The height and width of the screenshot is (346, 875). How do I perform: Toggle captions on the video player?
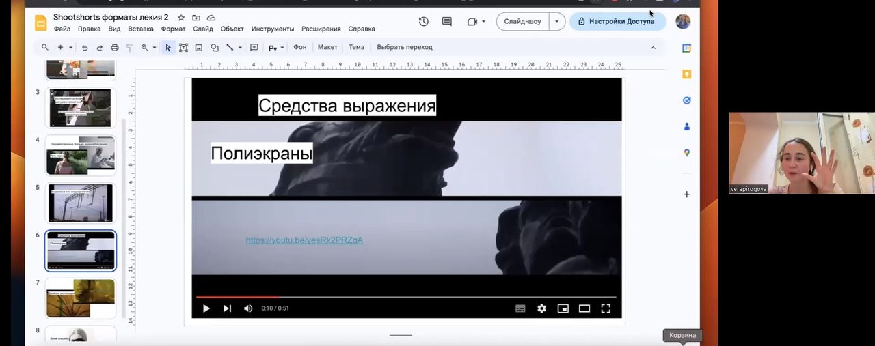click(x=520, y=308)
